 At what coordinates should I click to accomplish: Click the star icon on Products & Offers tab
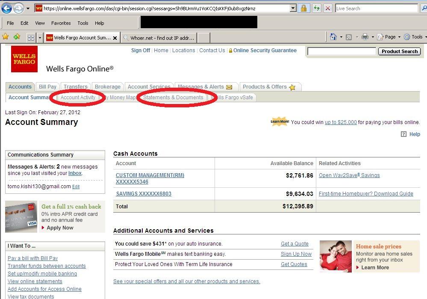point(292,87)
